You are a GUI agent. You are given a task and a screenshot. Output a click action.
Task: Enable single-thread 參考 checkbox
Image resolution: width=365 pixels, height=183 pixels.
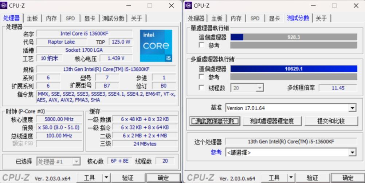(201, 45)
